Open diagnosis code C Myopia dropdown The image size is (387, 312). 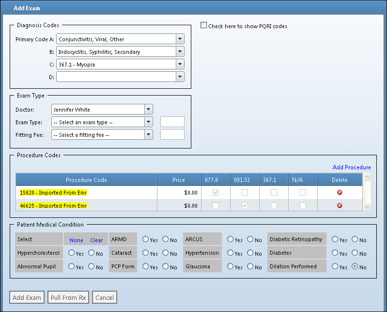(180, 64)
